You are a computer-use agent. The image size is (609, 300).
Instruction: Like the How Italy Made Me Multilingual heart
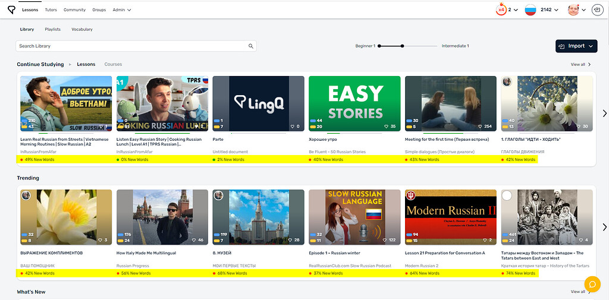[x=194, y=240]
